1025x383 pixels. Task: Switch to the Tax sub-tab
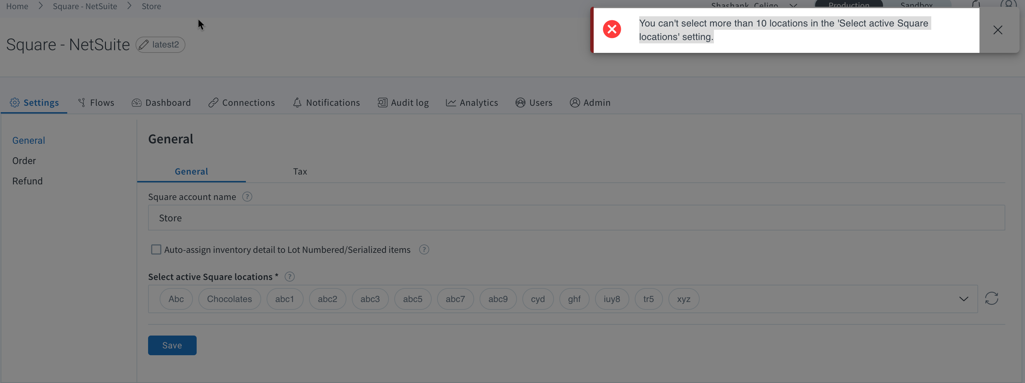tap(300, 172)
